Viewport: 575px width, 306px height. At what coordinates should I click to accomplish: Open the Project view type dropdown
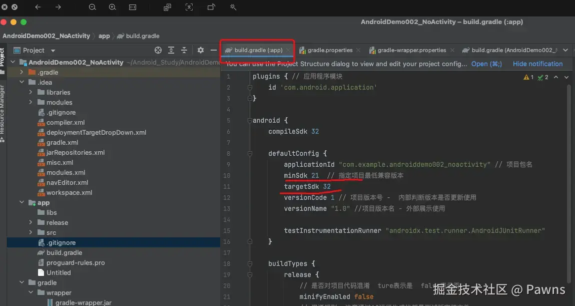pyautogui.click(x=53, y=50)
